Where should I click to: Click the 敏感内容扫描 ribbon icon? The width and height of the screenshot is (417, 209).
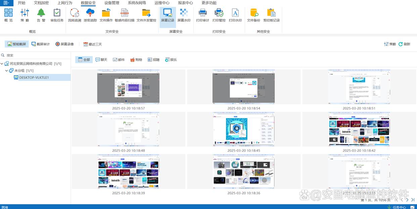pos(125,15)
